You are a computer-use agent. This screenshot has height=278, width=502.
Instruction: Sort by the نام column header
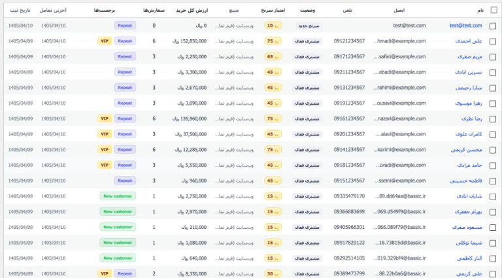480,10
